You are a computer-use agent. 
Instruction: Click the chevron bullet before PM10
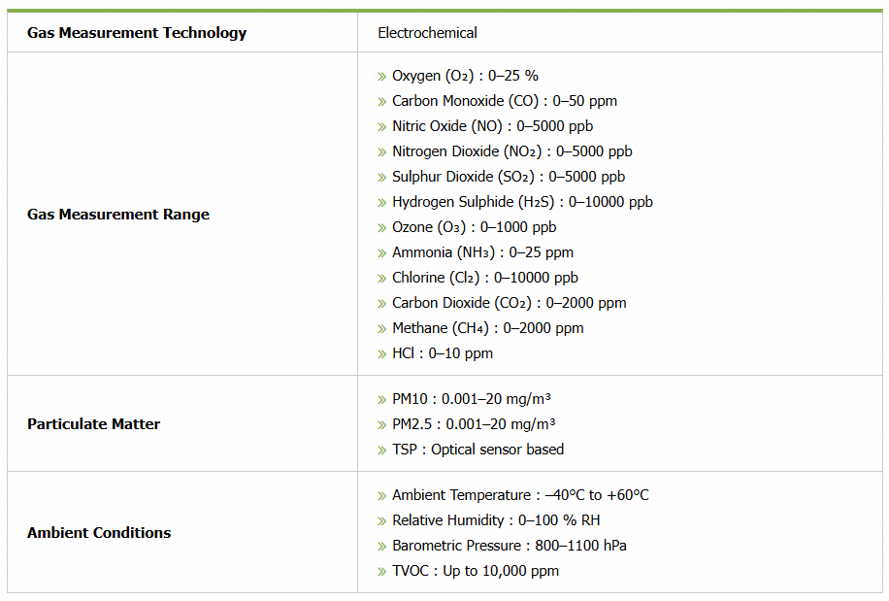pyautogui.click(x=382, y=399)
